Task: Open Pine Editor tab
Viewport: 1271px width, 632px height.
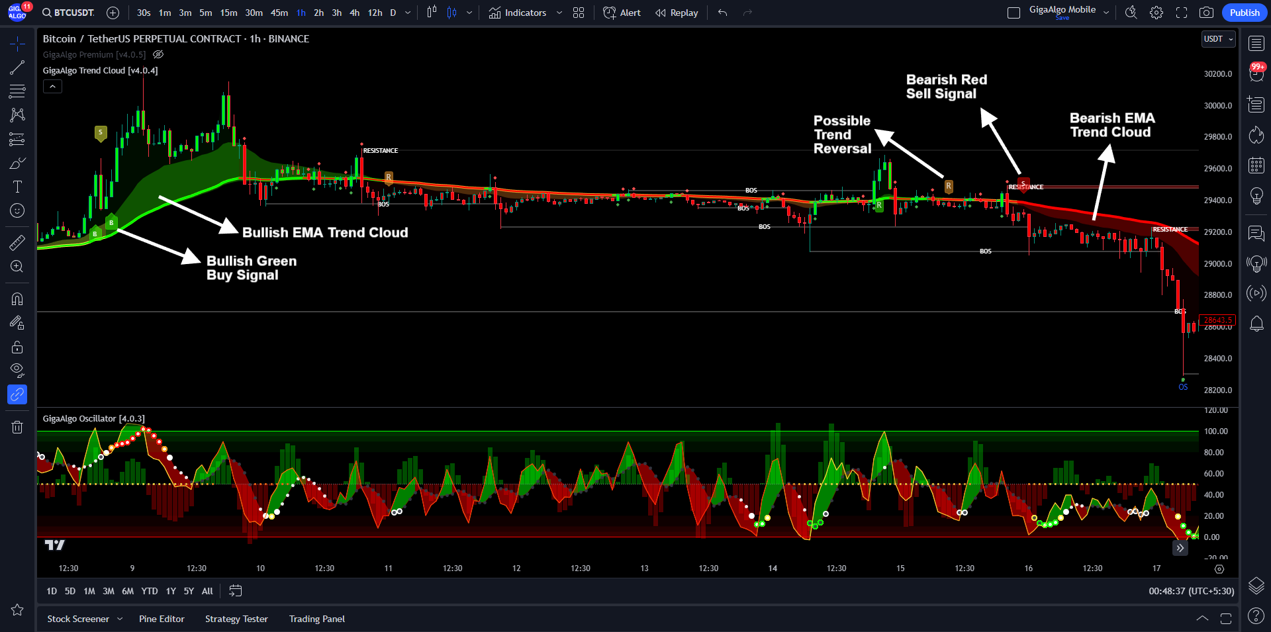Action: pyautogui.click(x=162, y=619)
